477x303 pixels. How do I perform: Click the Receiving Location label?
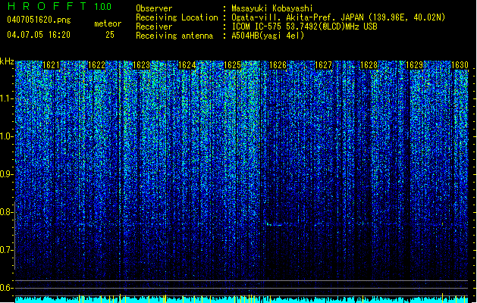177,17
